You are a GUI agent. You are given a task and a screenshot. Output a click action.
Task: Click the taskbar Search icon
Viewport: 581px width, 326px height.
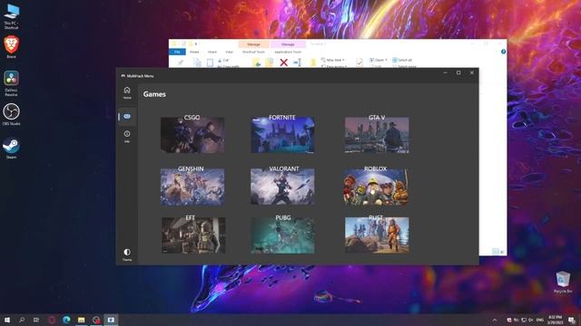pos(22,320)
